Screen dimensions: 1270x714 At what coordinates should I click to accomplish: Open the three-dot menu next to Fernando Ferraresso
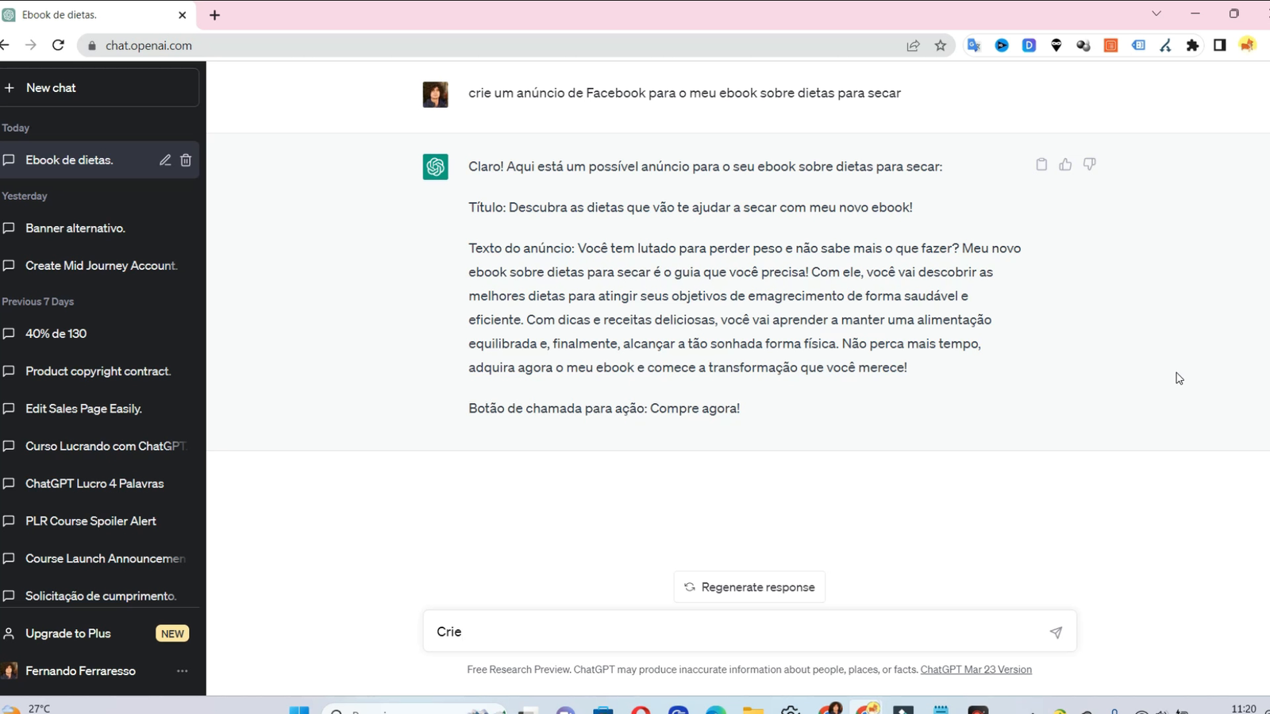pos(183,670)
